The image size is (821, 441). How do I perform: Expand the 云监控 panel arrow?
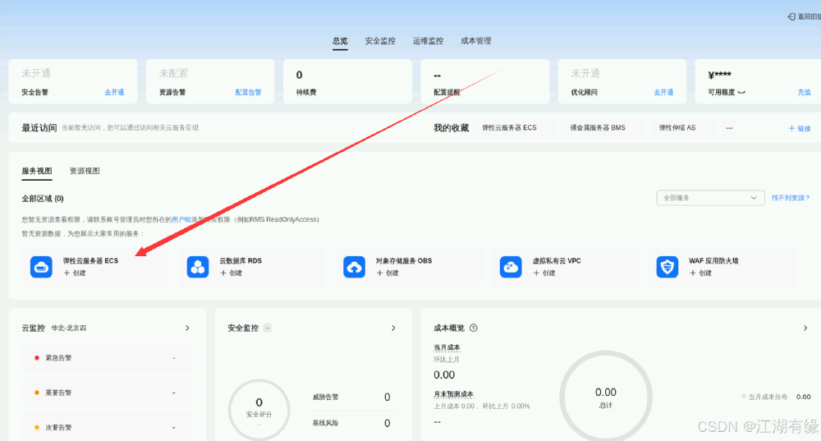pyautogui.click(x=187, y=328)
